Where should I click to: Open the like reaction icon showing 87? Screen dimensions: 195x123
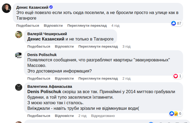[x=174, y=23]
